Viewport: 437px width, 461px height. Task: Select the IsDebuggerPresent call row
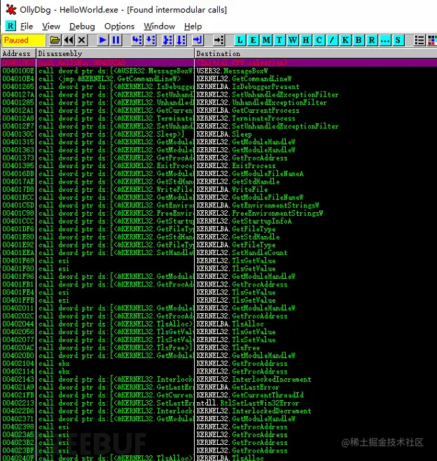coord(219,87)
